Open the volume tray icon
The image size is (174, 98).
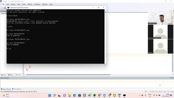[157, 95]
